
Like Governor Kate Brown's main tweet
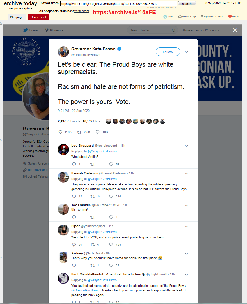click(98, 132)
